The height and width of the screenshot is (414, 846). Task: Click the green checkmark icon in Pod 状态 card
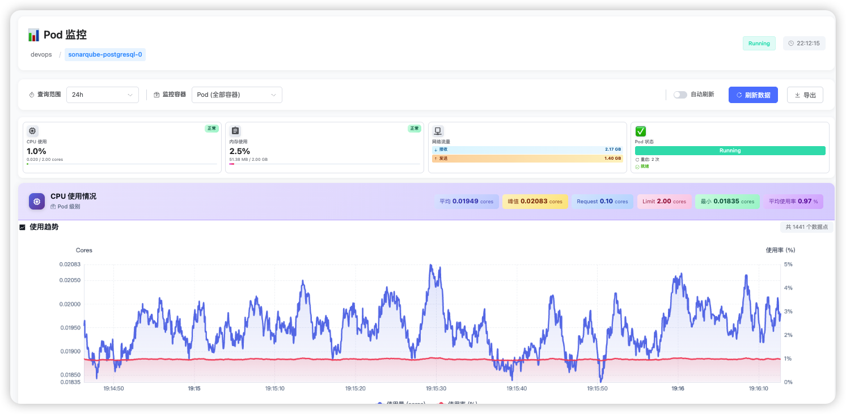(x=641, y=131)
